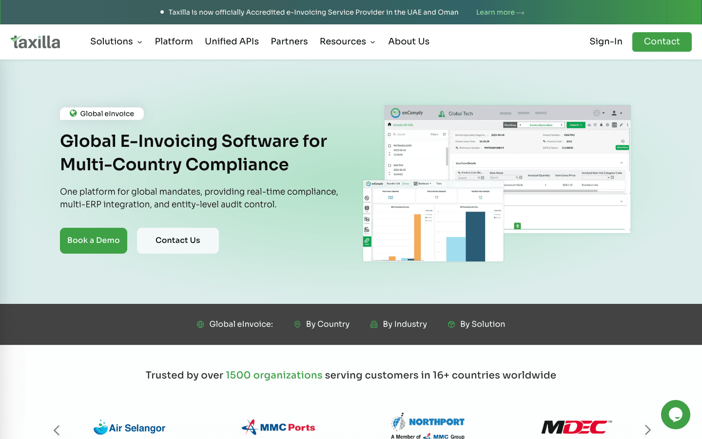Screen dimensions: 702x439
Task: Go to the Partners page
Action: [x=290, y=41]
